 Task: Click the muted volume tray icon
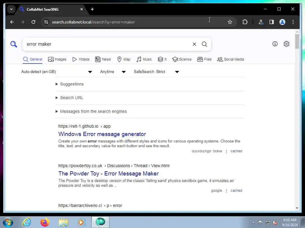275,223
